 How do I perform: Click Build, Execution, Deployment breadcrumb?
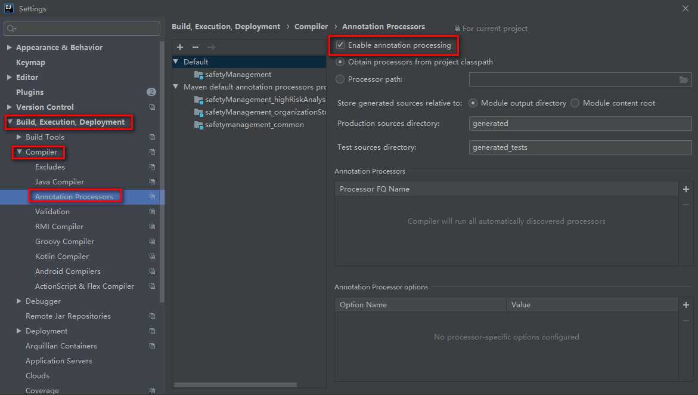[x=226, y=27]
